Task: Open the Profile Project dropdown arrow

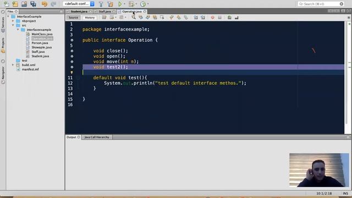Action: (x=148, y=4)
